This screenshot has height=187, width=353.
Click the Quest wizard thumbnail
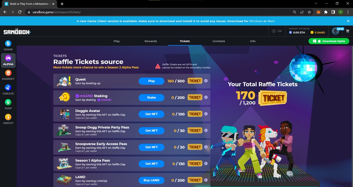coord(64,81)
